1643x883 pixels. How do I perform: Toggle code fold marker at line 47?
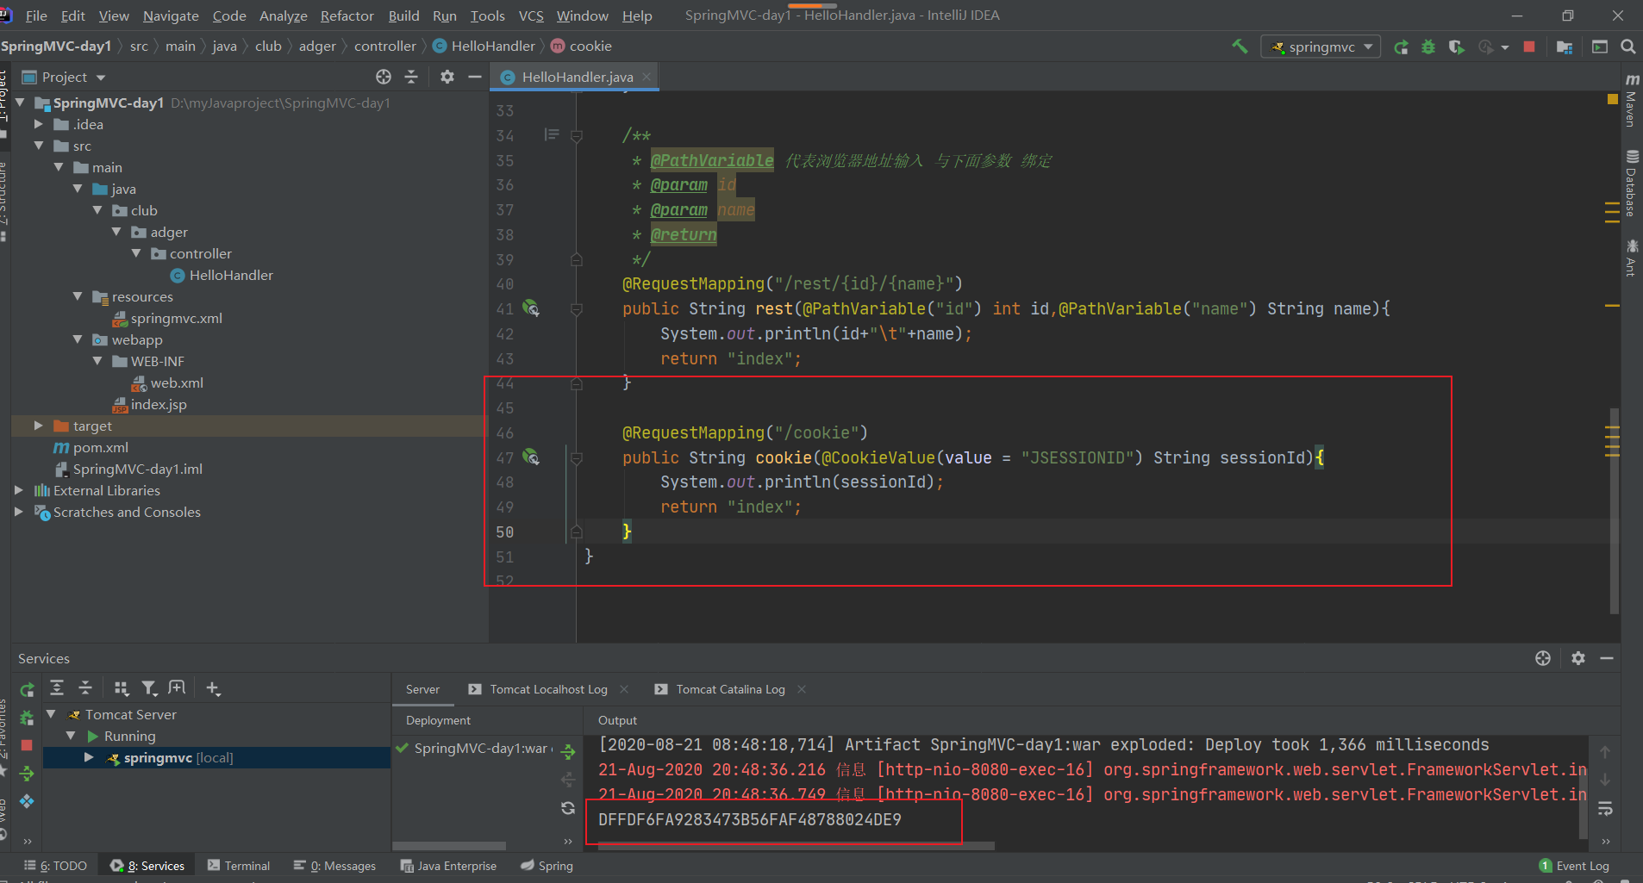coord(577,457)
